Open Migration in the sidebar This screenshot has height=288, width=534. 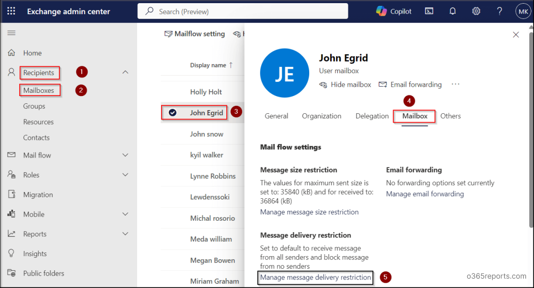(38, 195)
